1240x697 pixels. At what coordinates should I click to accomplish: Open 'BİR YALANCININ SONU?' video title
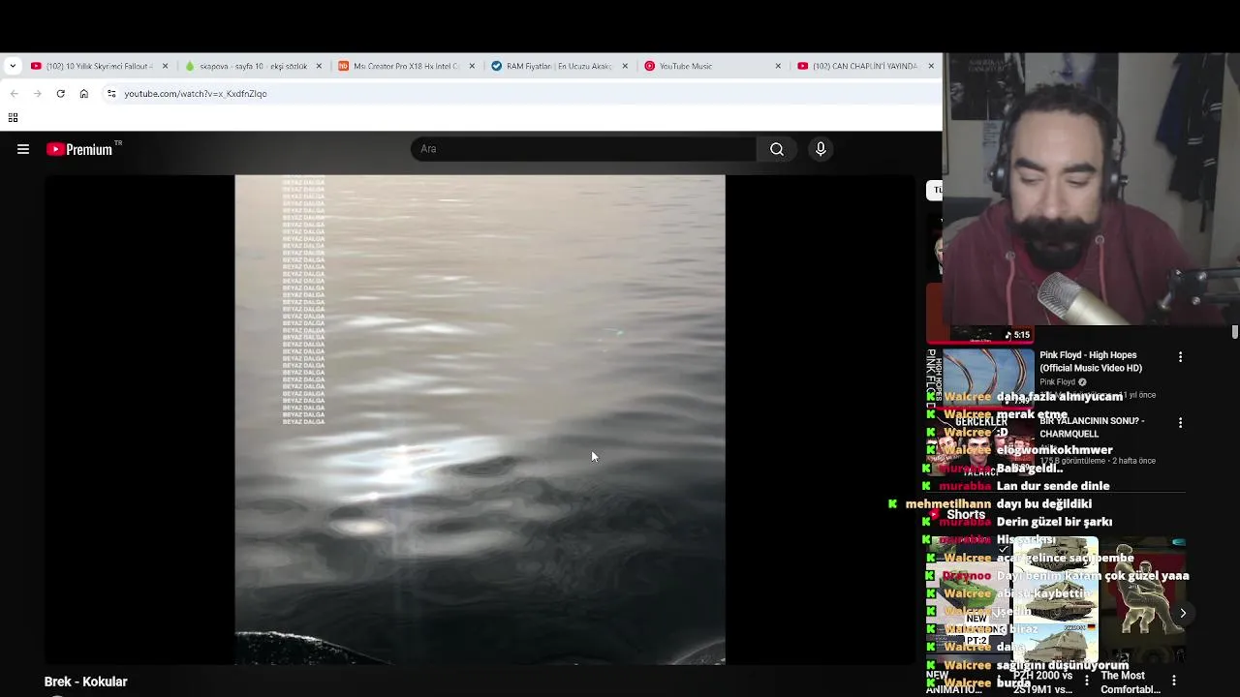[x=1092, y=427]
